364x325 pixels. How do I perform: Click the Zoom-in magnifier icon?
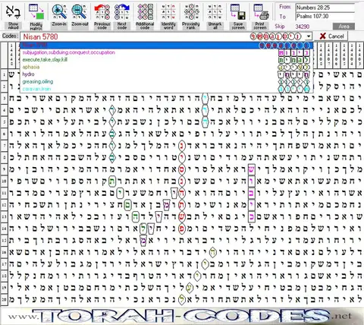[59, 12]
